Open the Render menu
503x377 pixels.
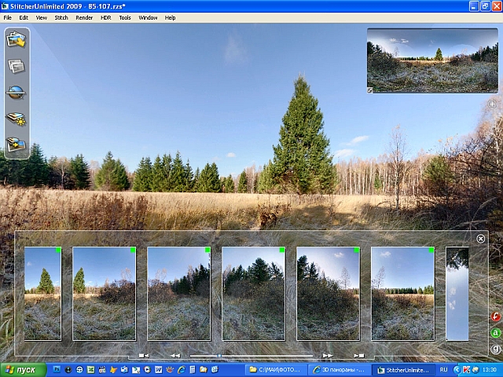pos(84,17)
